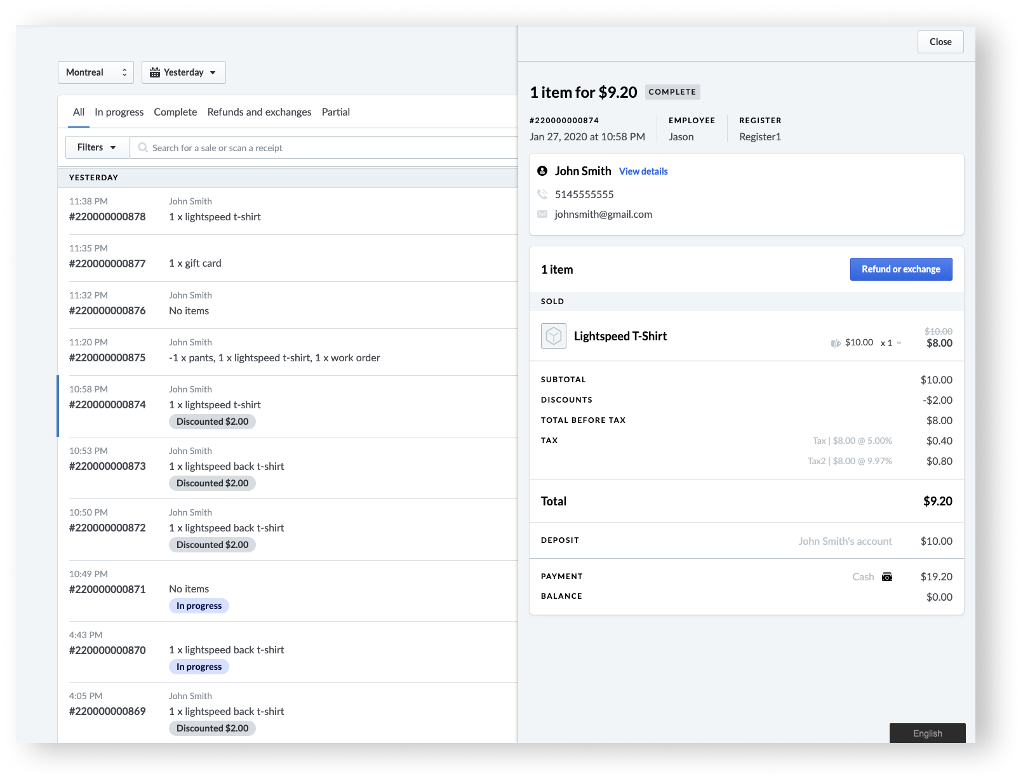Switch to the In progress tab
The height and width of the screenshot is (781, 1023).
(119, 112)
